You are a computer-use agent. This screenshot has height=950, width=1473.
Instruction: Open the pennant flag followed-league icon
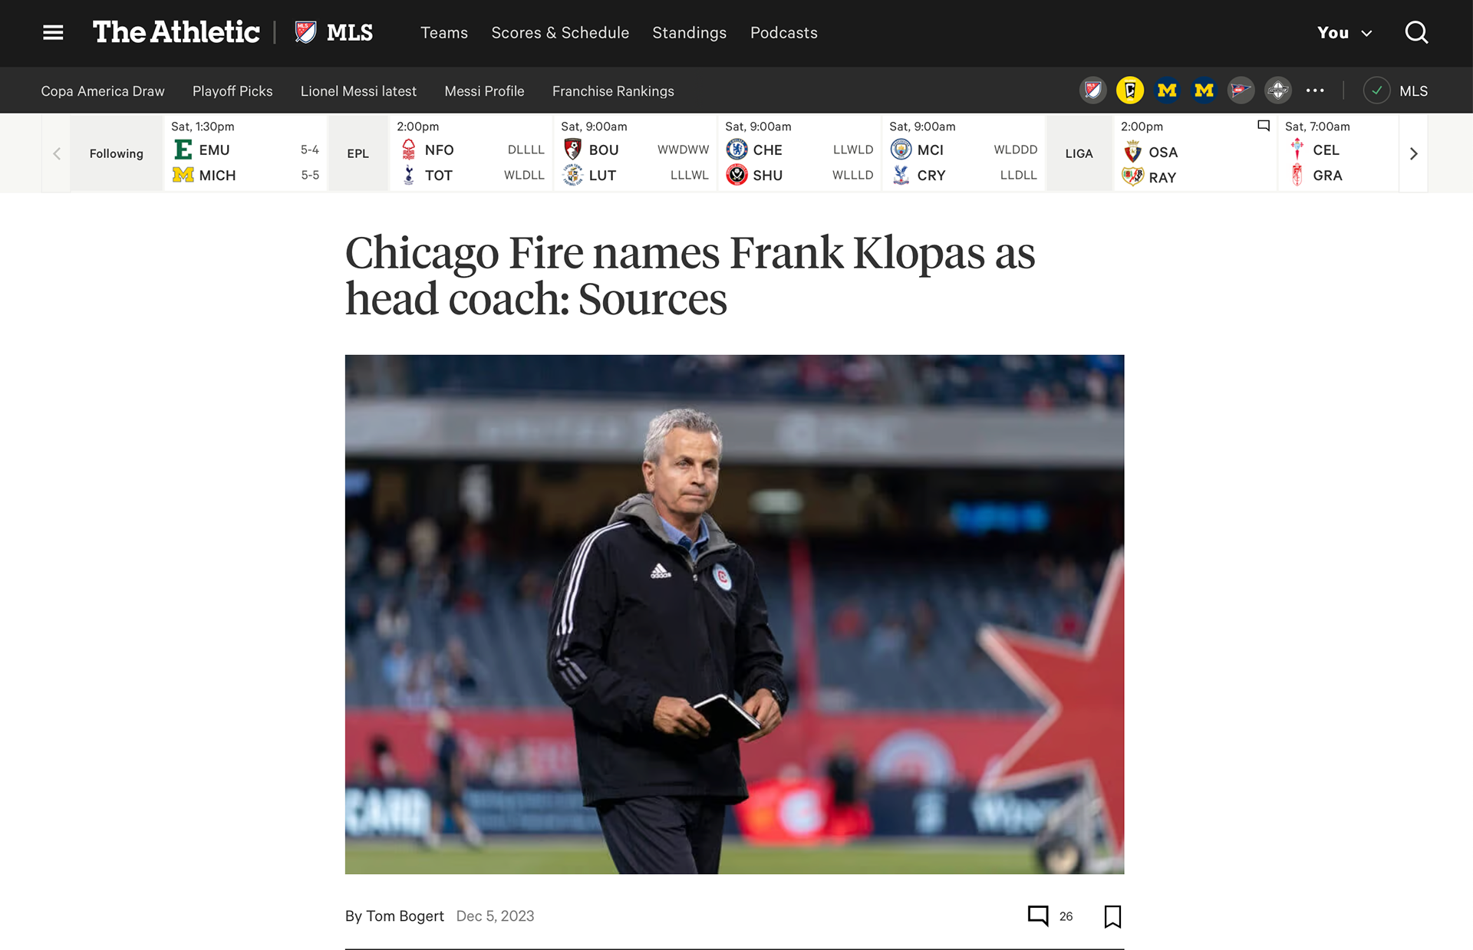(1241, 90)
